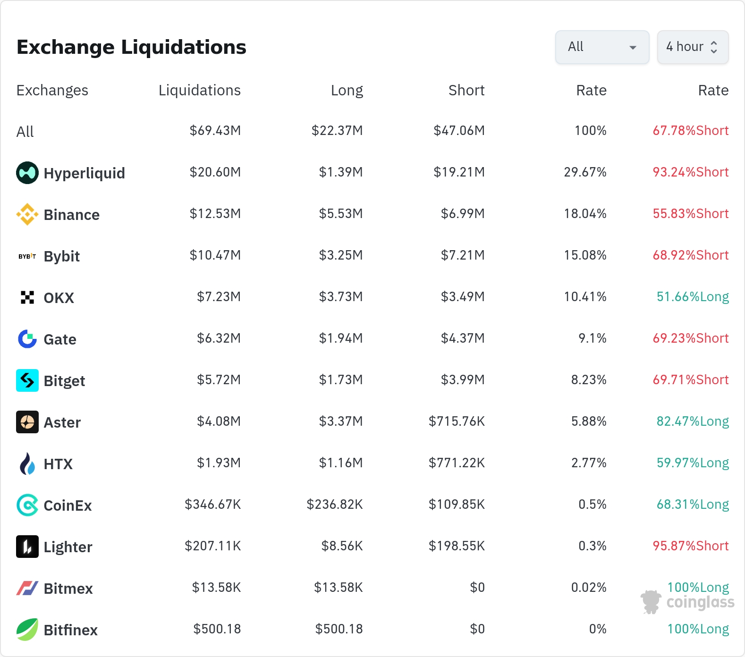Sort by the Short column header
Screen dimensions: 745x657
[x=466, y=90]
